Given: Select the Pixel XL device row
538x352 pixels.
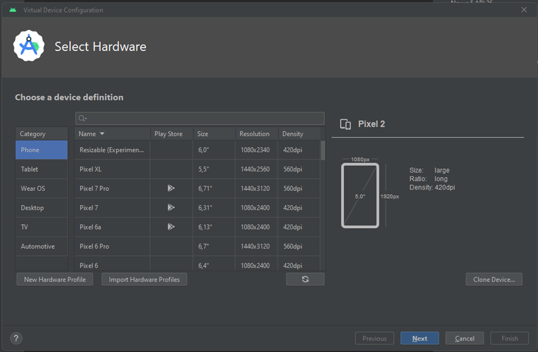Looking at the screenshot, I should pos(197,169).
